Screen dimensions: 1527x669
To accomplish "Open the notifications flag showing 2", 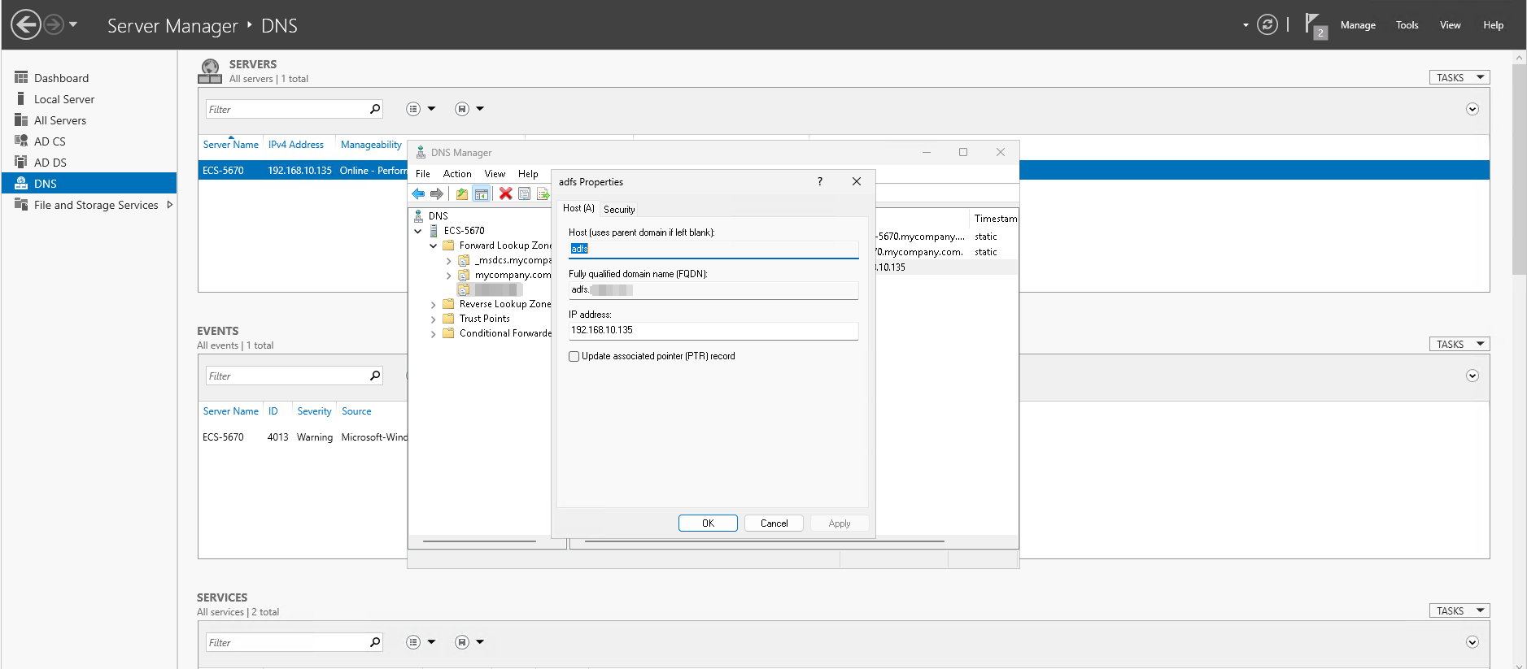I will (1314, 25).
